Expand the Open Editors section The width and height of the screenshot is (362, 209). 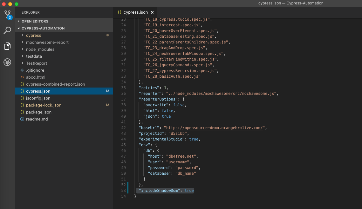[19, 21]
